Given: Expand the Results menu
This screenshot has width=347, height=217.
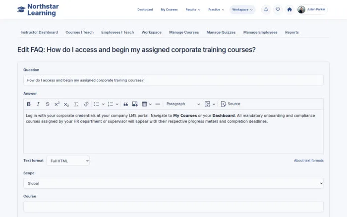Looking at the screenshot, I should (193, 9).
